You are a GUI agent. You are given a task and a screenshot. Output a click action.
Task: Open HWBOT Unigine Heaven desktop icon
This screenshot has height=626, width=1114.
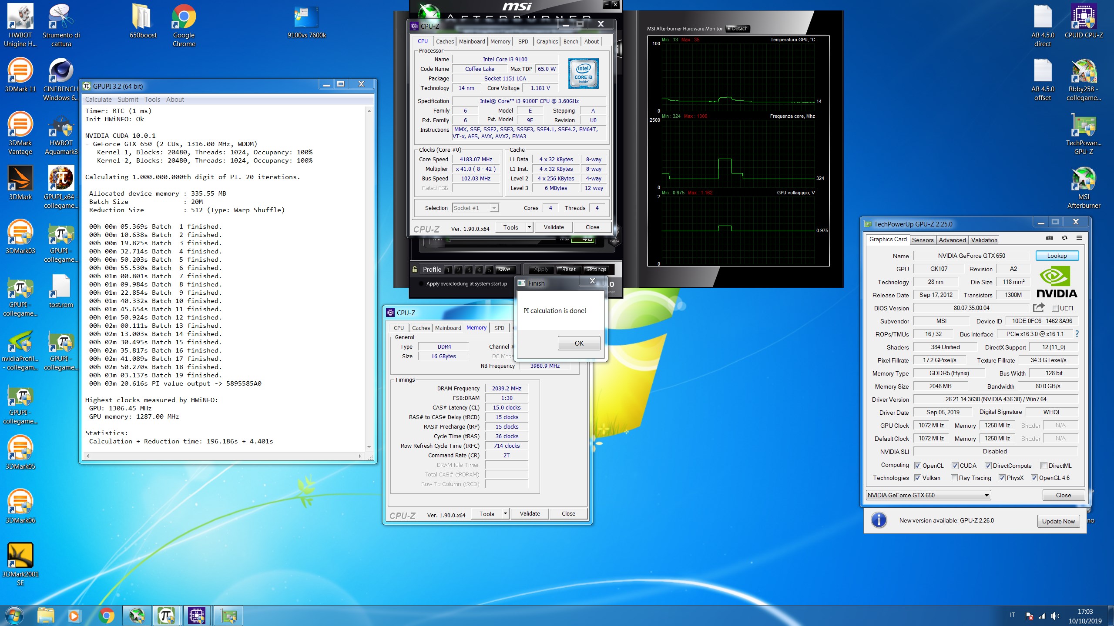pyautogui.click(x=20, y=25)
